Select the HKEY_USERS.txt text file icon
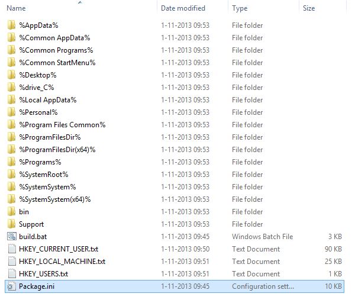 [11, 274]
